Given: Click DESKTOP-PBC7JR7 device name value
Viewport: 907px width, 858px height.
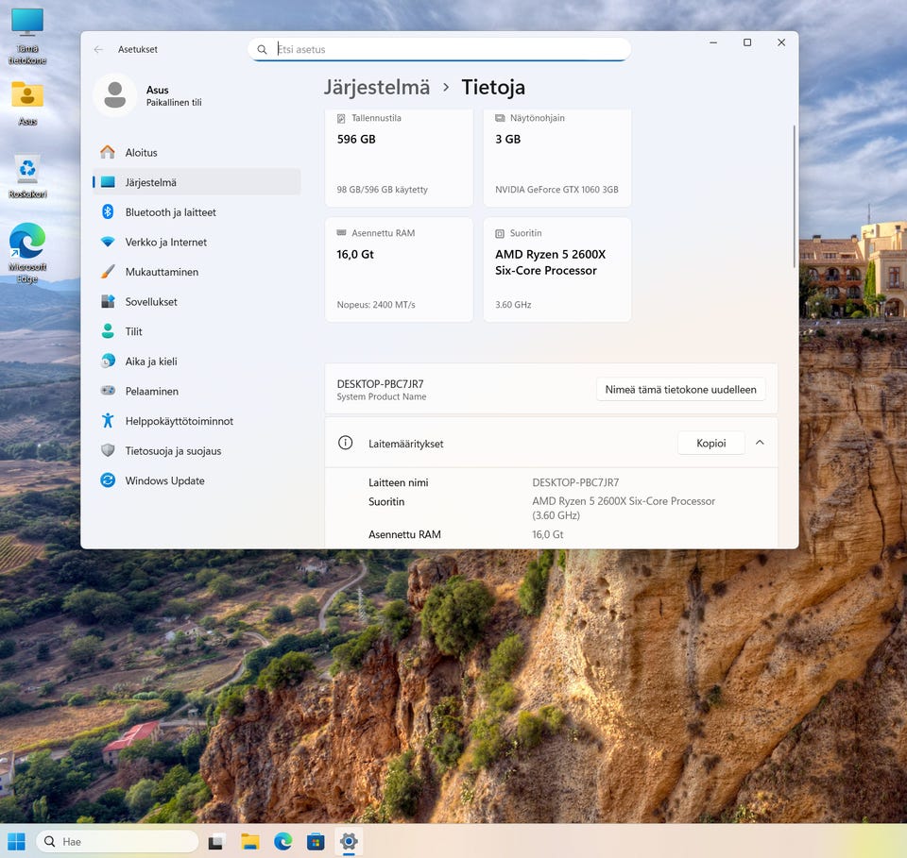Looking at the screenshot, I should pos(575,482).
